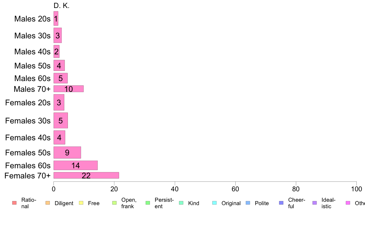Click the Idealistic legend swatch
This screenshot has height=226, width=365.
pos(315,203)
